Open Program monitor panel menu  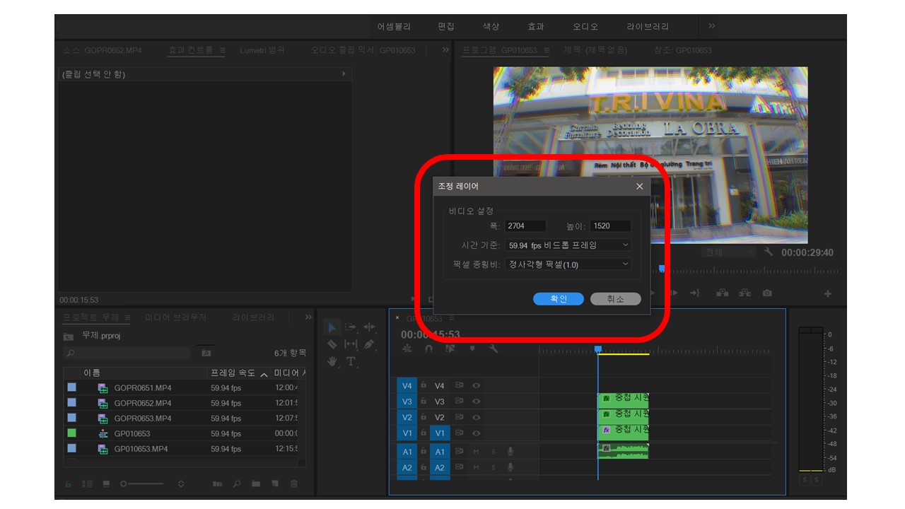click(548, 51)
